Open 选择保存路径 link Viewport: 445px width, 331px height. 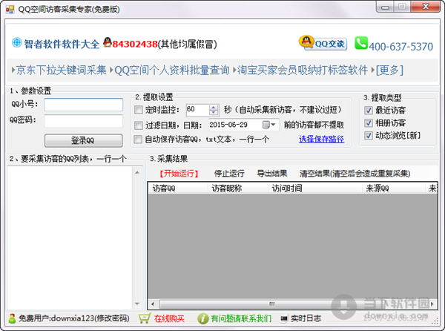pyautogui.click(x=322, y=139)
